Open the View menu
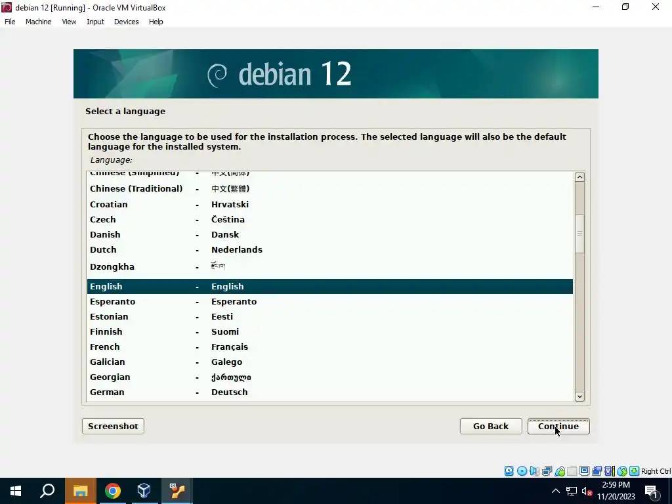The width and height of the screenshot is (672, 504). [x=69, y=22]
